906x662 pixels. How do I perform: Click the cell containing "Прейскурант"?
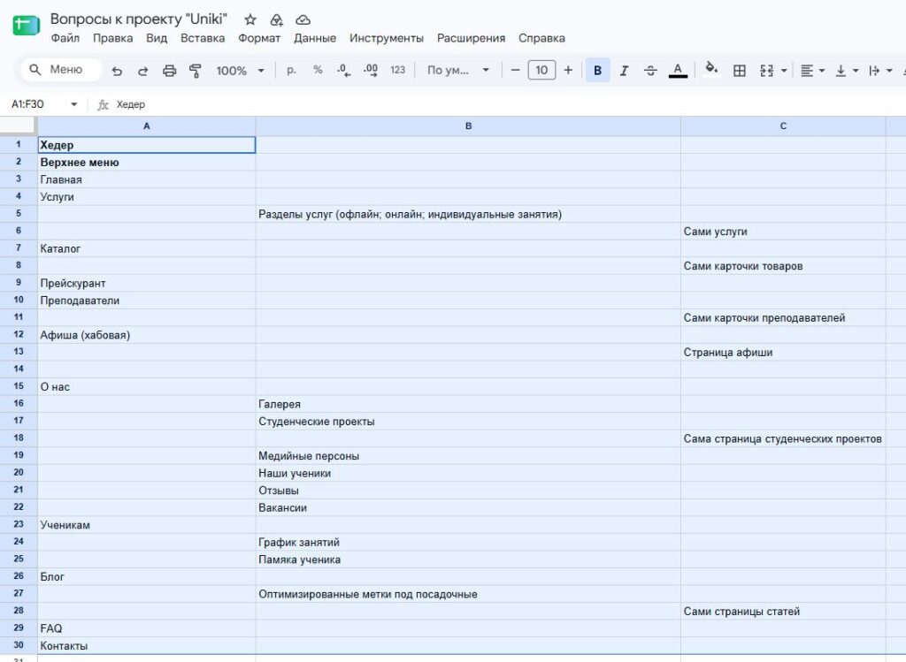[147, 283]
